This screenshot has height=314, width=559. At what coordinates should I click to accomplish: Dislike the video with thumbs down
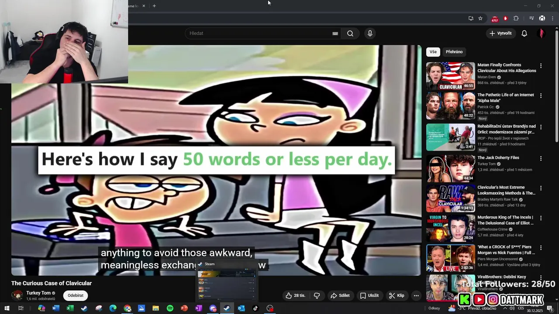[x=317, y=296]
